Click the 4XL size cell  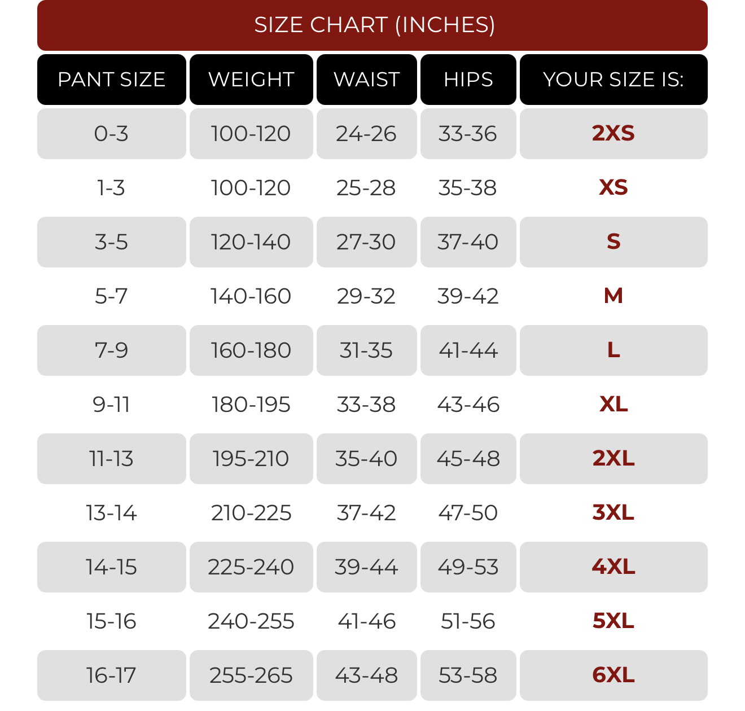(613, 567)
